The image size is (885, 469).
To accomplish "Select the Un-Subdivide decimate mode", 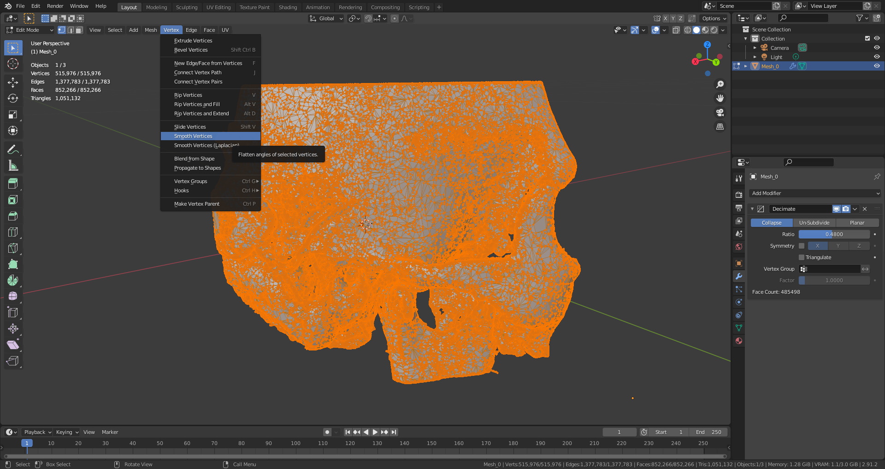I will coord(814,223).
